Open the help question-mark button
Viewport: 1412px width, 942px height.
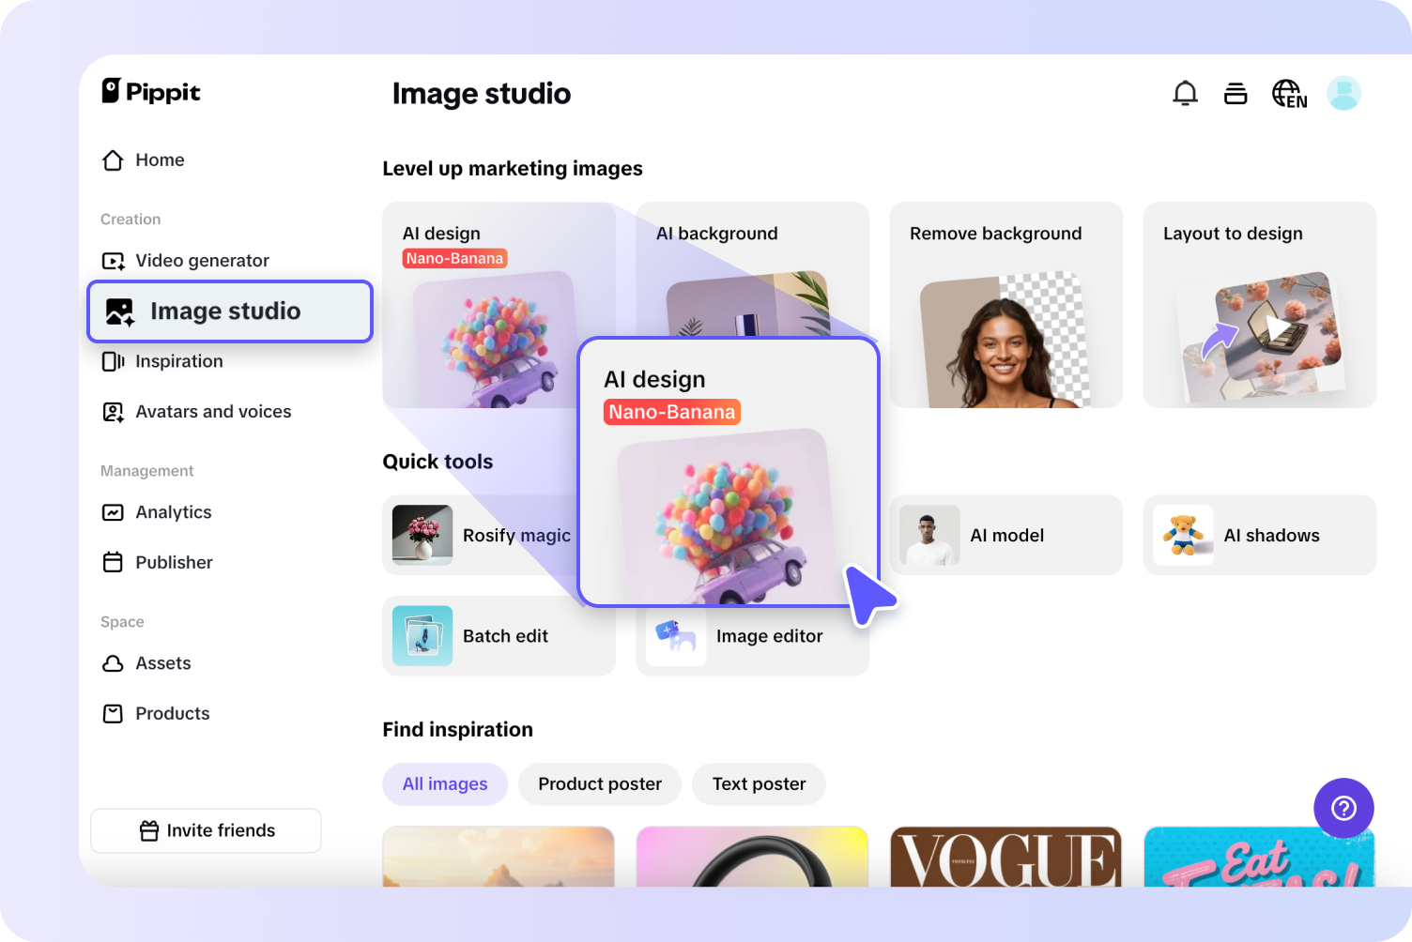click(1343, 808)
